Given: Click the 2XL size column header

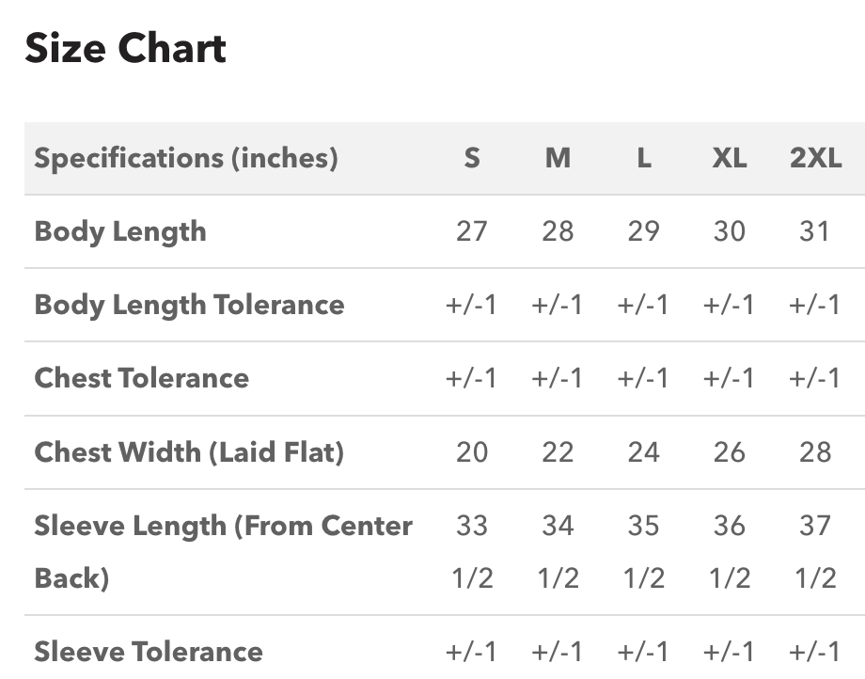Looking at the screenshot, I should 815,158.
